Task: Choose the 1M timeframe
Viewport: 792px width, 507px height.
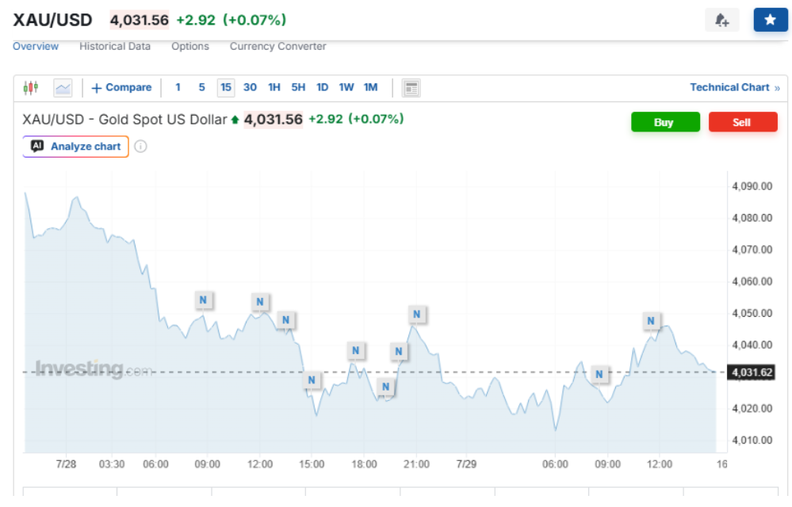Action: (371, 88)
